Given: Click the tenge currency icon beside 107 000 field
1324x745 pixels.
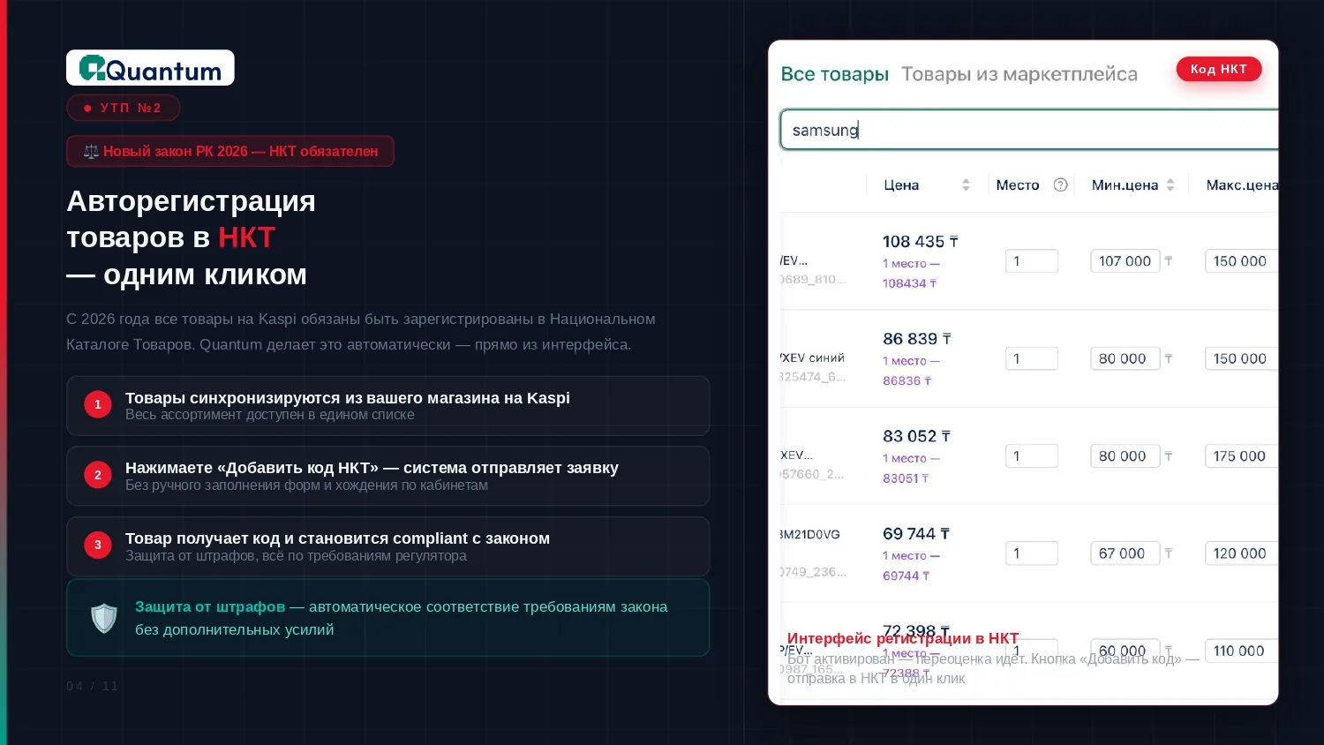Looking at the screenshot, I should (1169, 260).
